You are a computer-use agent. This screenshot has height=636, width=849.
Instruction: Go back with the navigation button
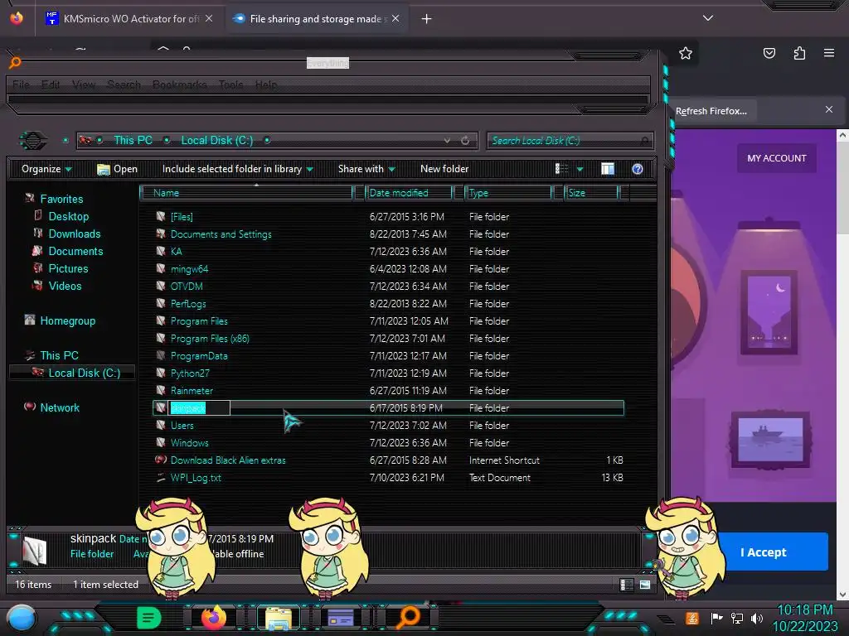33,141
